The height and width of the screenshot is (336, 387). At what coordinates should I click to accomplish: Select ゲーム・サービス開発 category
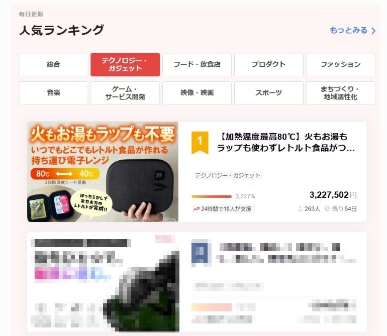click(125, 93)
